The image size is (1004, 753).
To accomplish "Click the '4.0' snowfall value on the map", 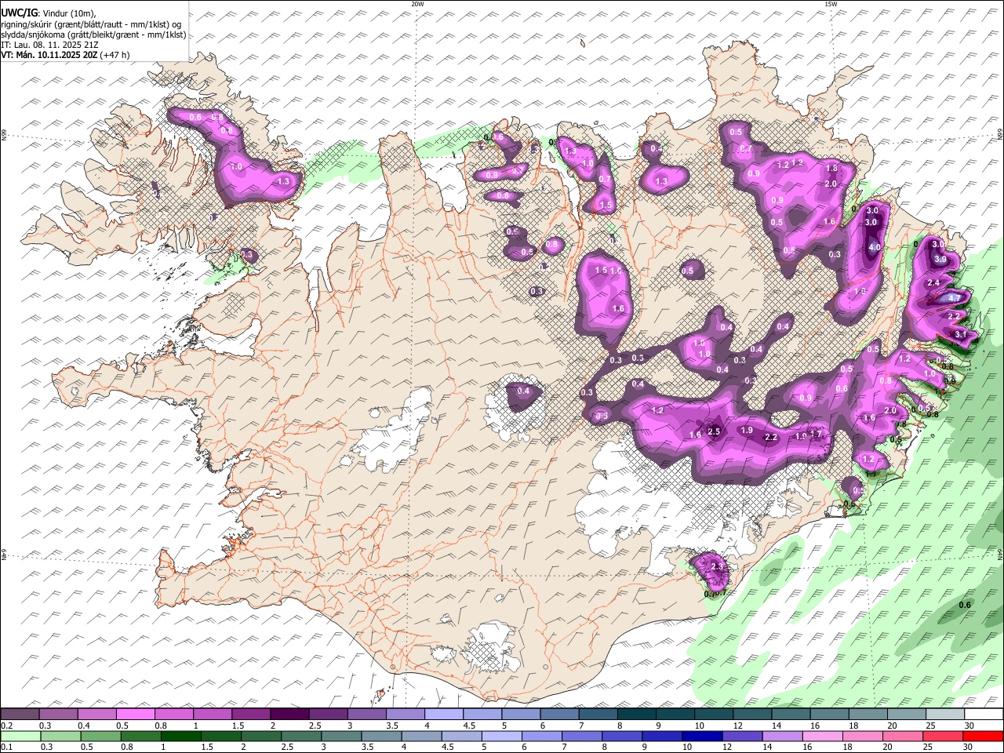I will tap(874, 247).
